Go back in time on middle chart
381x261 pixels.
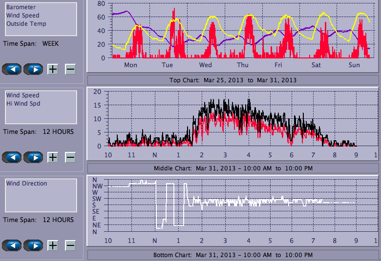click(12, 157)
